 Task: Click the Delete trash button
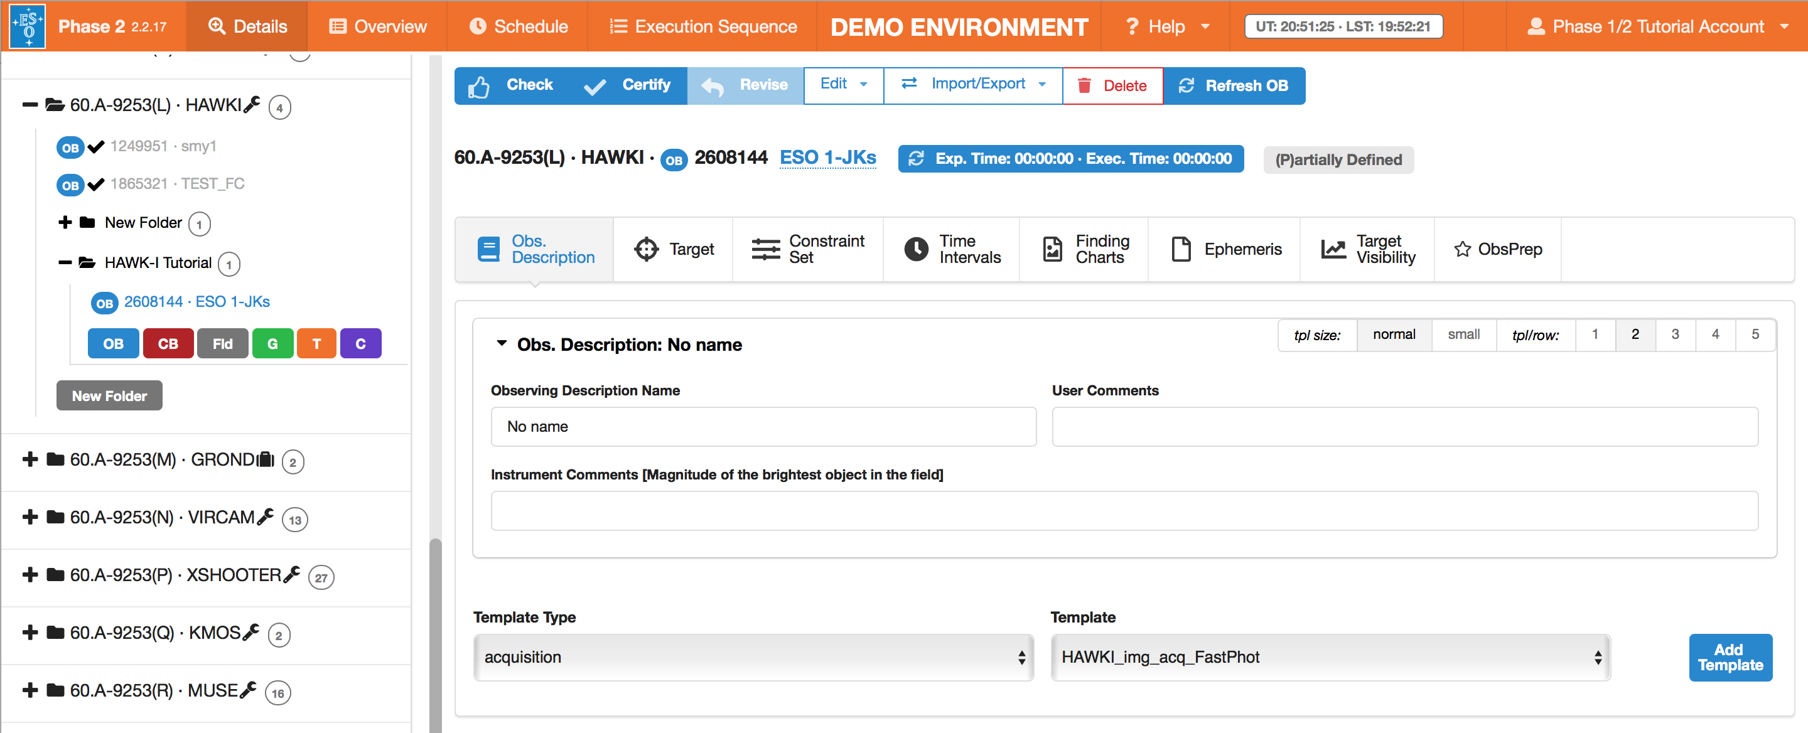tap(1112, 85)
